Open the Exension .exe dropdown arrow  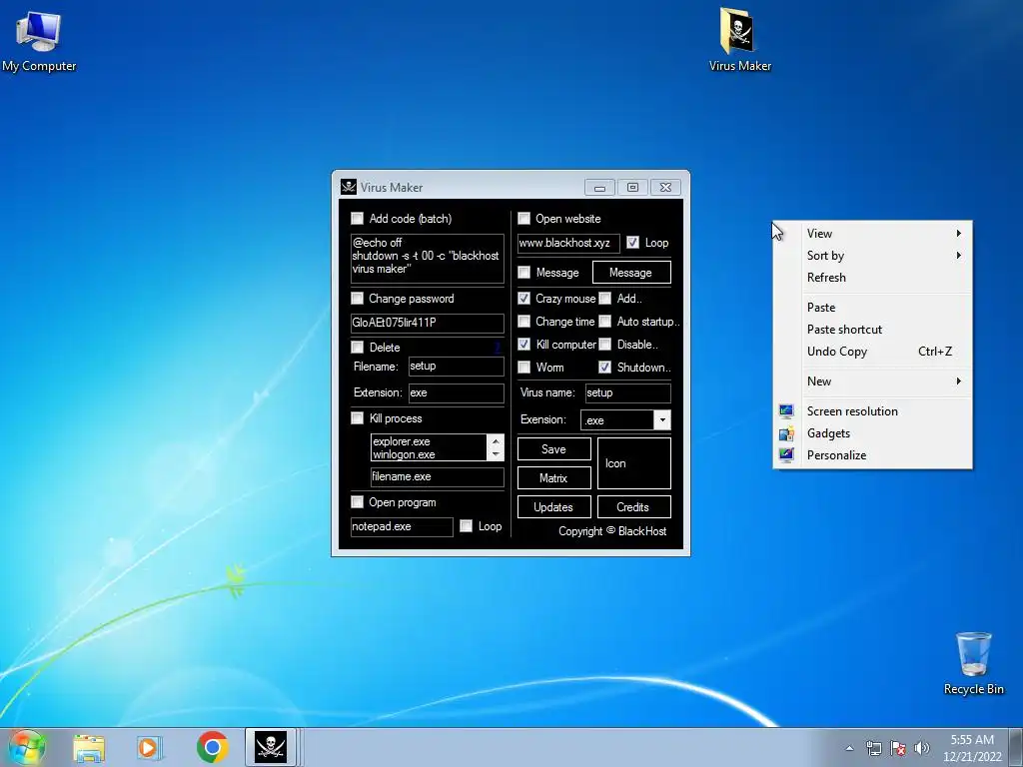(x=662, y=420)
